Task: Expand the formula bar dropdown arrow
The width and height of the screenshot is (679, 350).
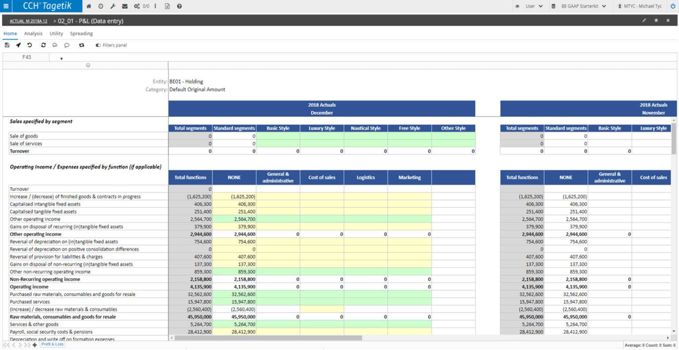Action: click(61, 58)
